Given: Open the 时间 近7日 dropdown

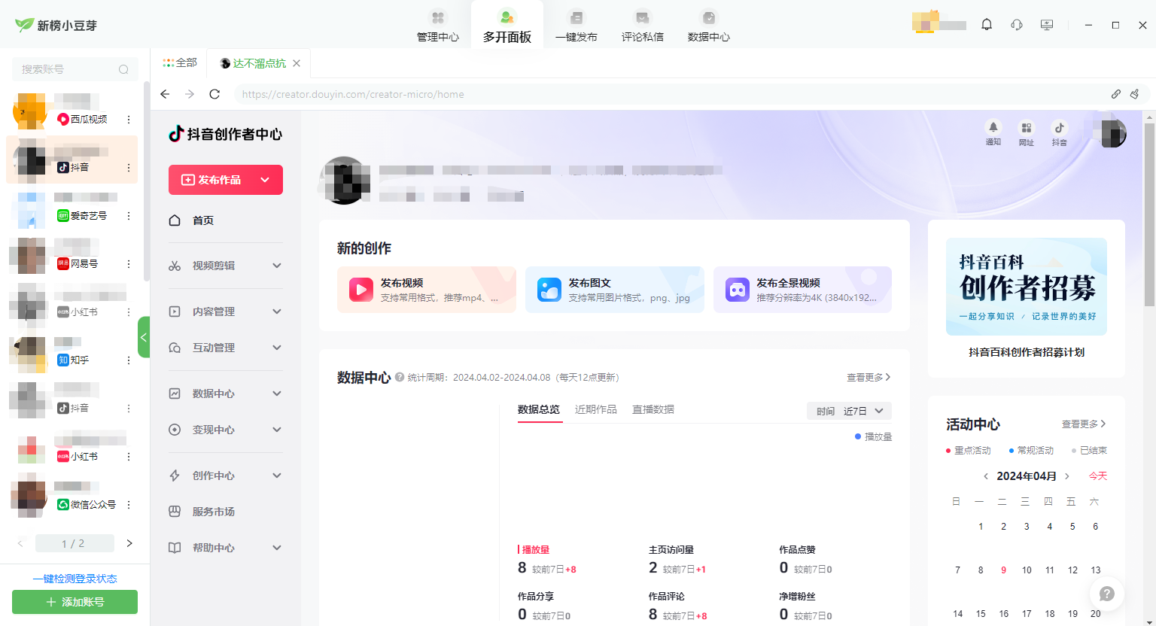Looking at the screenshot, I should coord(849,411).
